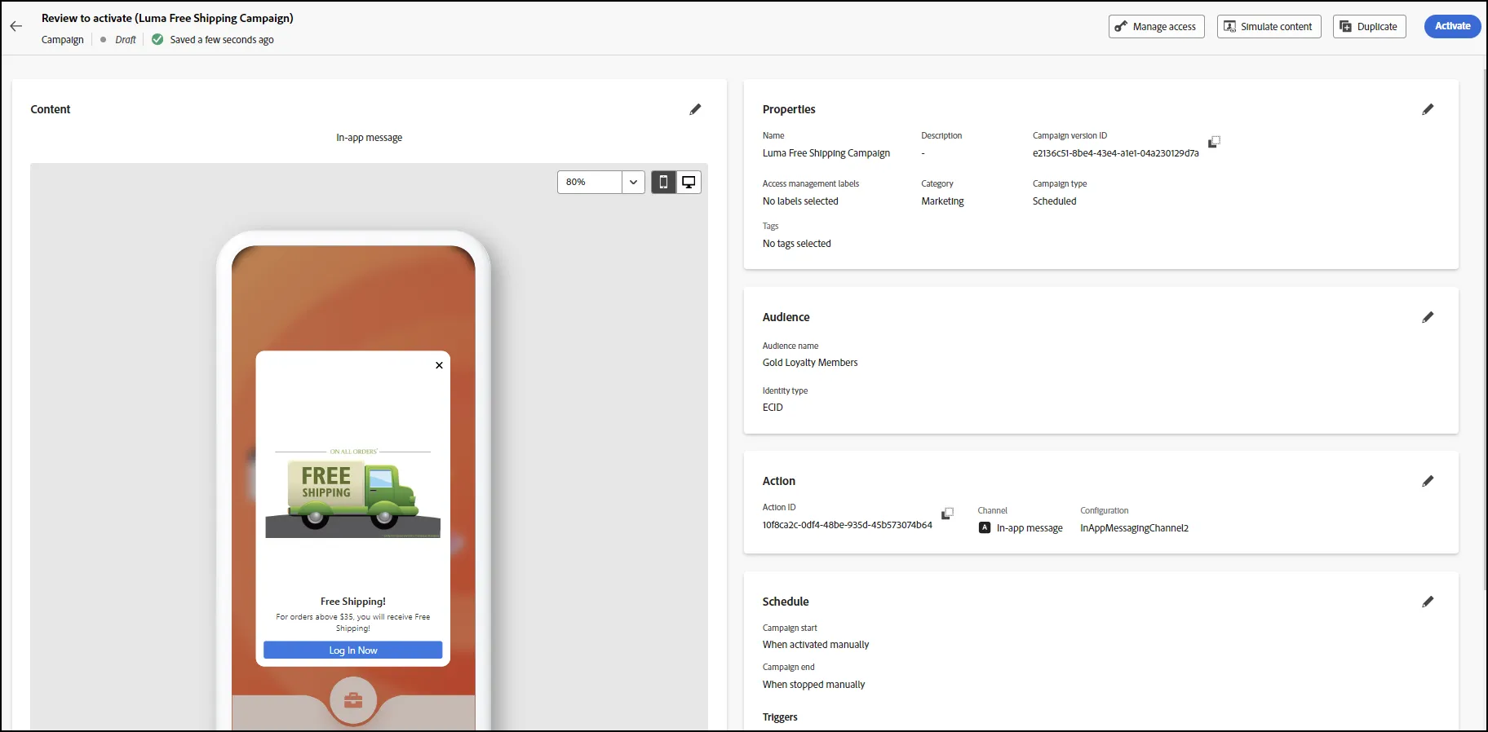Click the 80% zoom level field

coord(590,182)
